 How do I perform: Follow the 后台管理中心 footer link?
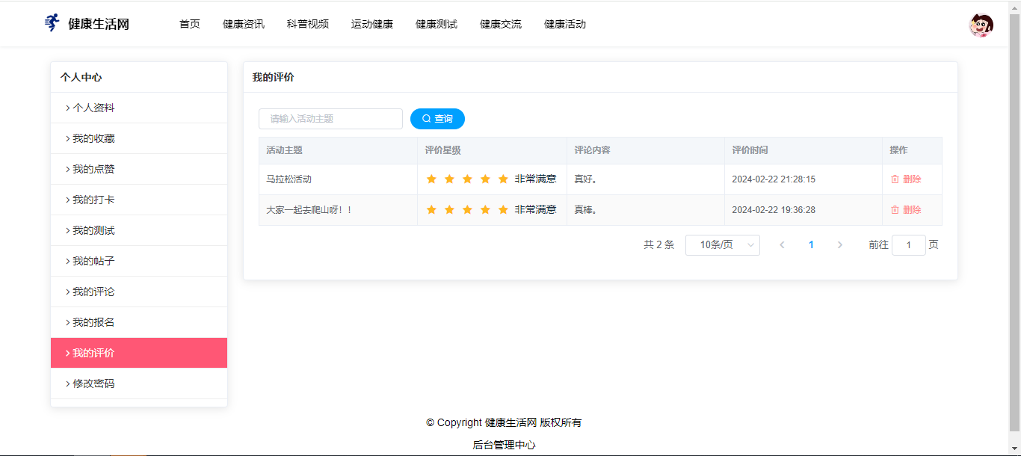pyautogui.click(x=504, y=445)
